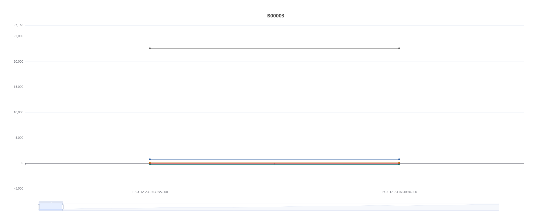This screenshot has width=549, height=214.
Task: Click the move handle atop the zoom window
Action: [51, 202]
